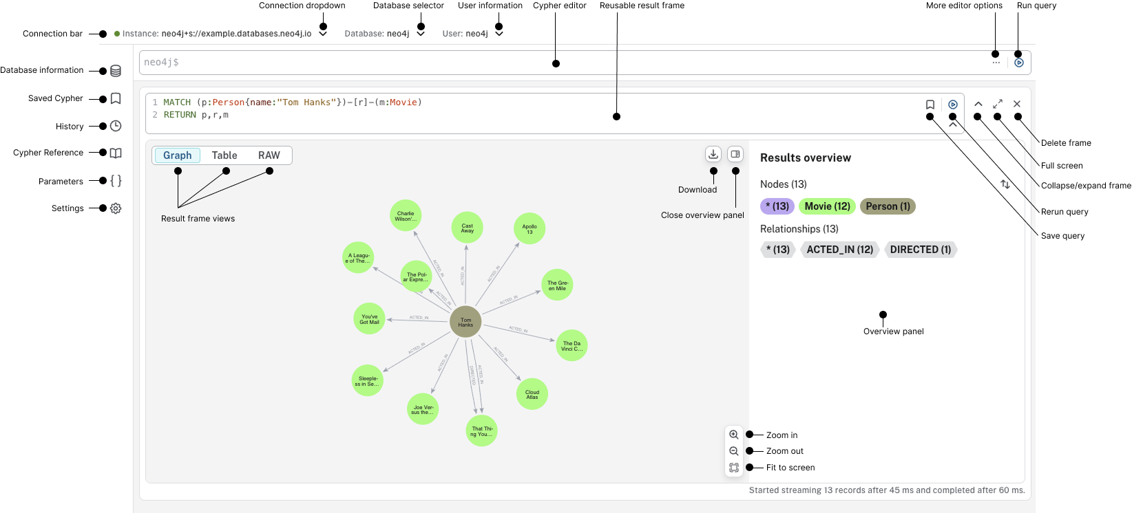Viewport: 1132px width, 513px height.
Task: Open the three-dots menu in query bar
Action: [x=996, y=63]
